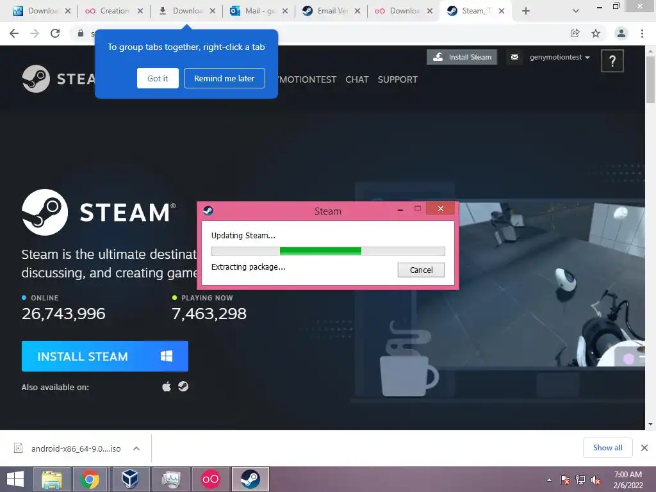Viewport: 656px width, 492px height.
Task: Click the playing now count 7,463,298
Action: coord(209,313)
